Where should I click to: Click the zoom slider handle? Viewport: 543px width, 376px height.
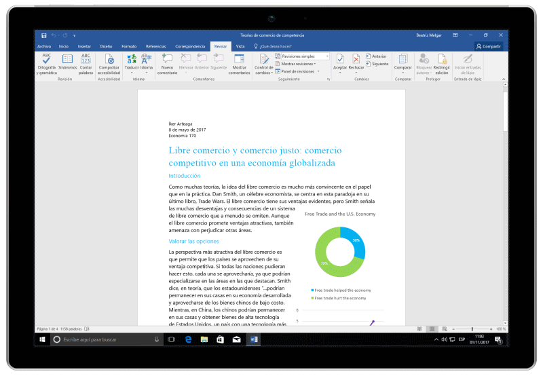[x=472, y=329]
